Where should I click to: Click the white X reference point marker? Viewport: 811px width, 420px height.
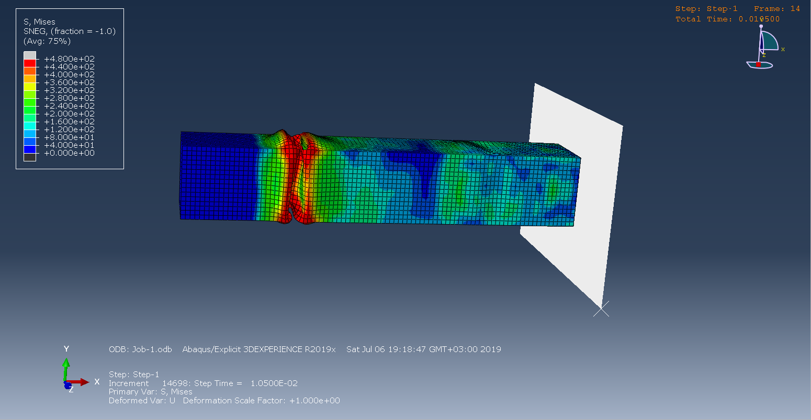[601, 309]
